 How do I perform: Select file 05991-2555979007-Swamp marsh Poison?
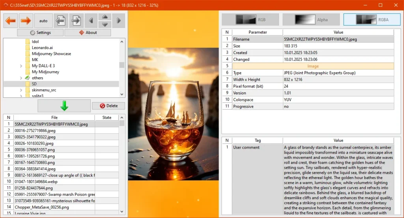54,194
